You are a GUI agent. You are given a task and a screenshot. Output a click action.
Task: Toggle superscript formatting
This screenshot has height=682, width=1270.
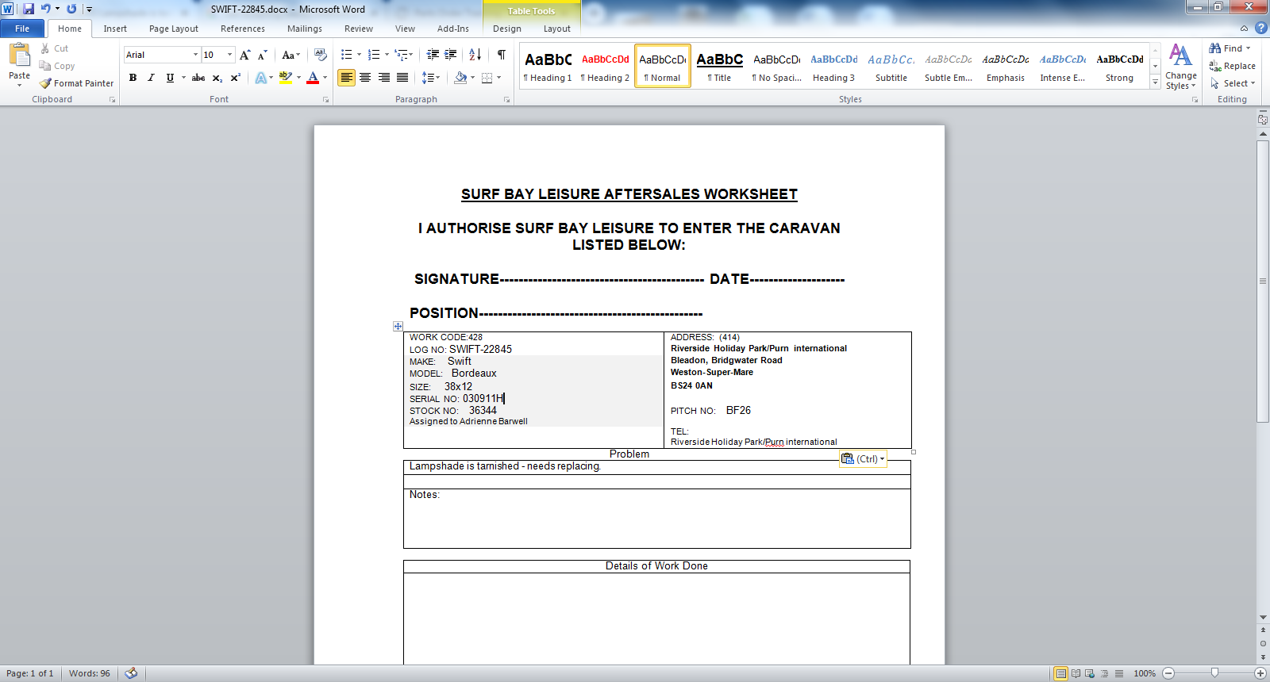tap(236, 78)
